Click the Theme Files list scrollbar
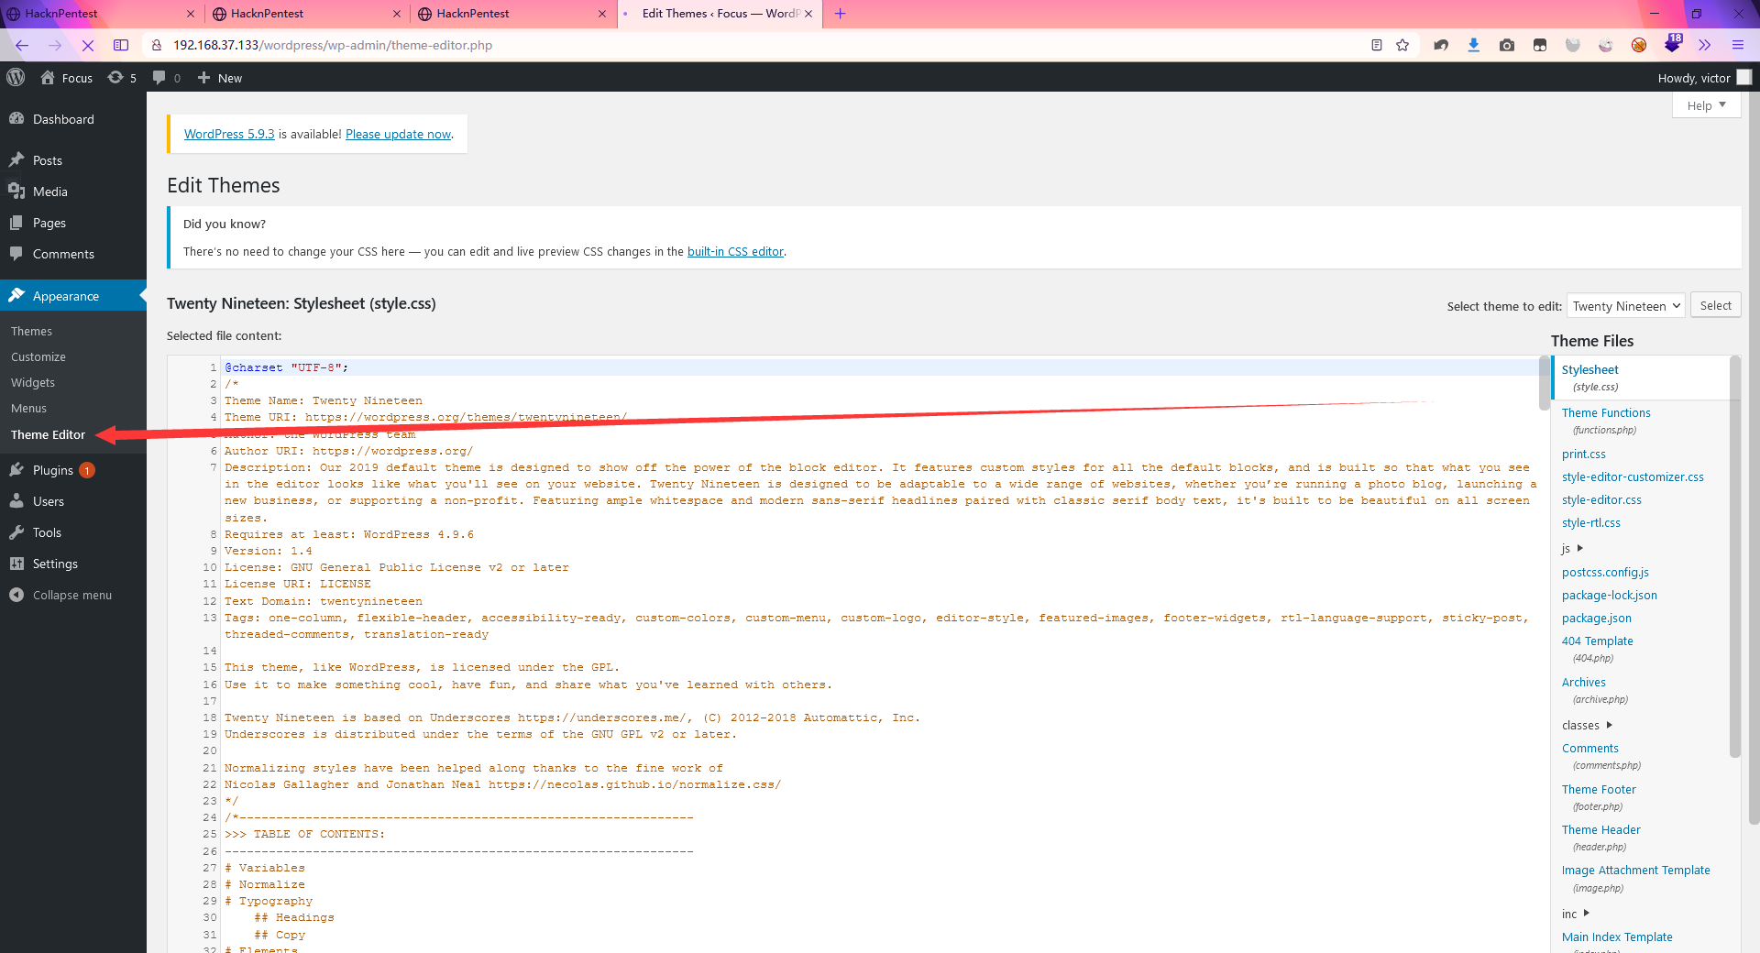 pos(1734,557)
